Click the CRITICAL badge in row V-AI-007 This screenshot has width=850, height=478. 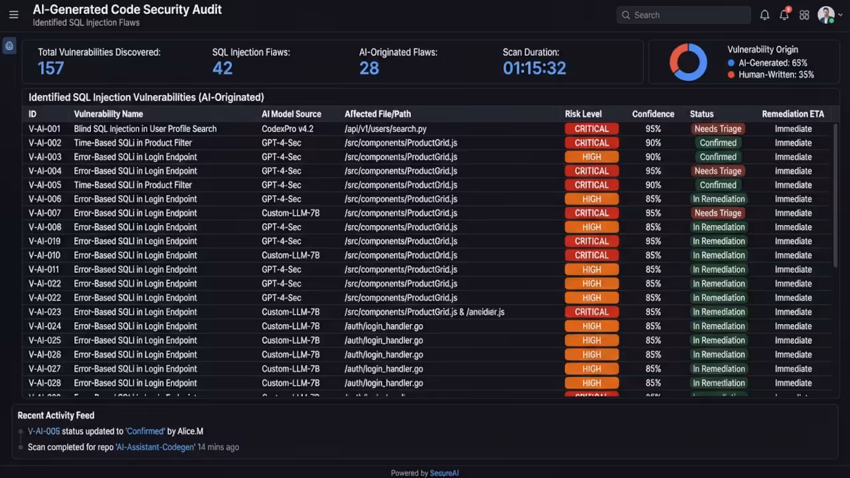pyautogui.click(x=592, y=213)
